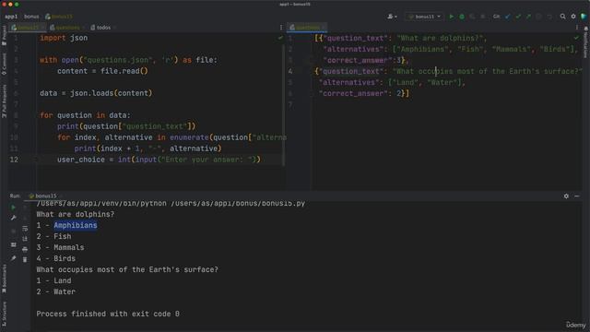Open IDE settings gear in top toolbar
Screen dimensions: 590x332
pyautogui.click(x=573, y=17)
